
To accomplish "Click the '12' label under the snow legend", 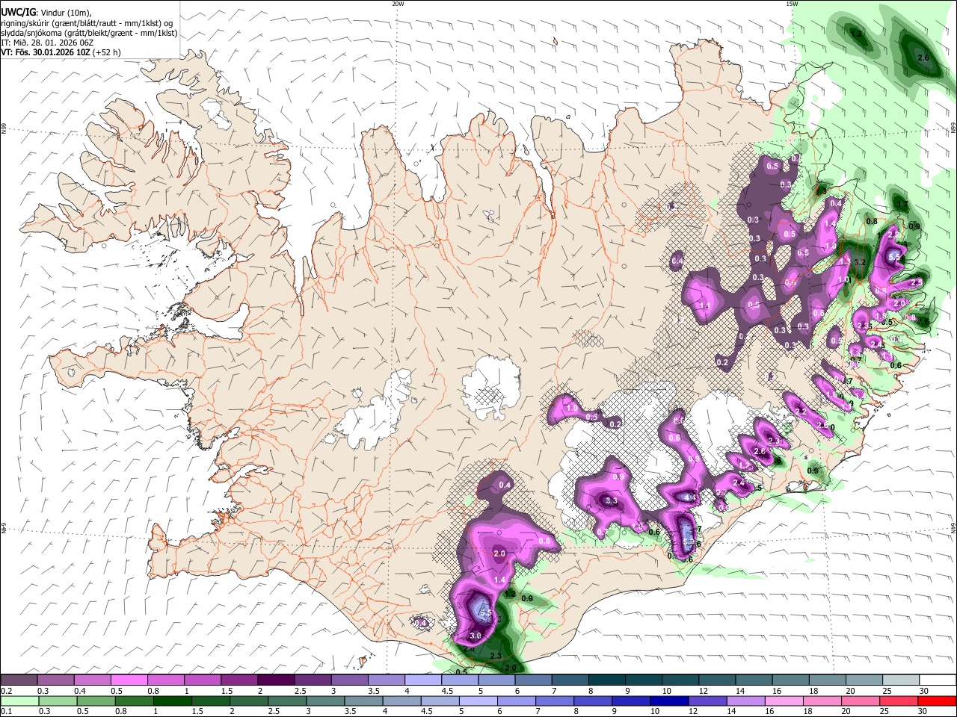I will click(x=704, y=691).
